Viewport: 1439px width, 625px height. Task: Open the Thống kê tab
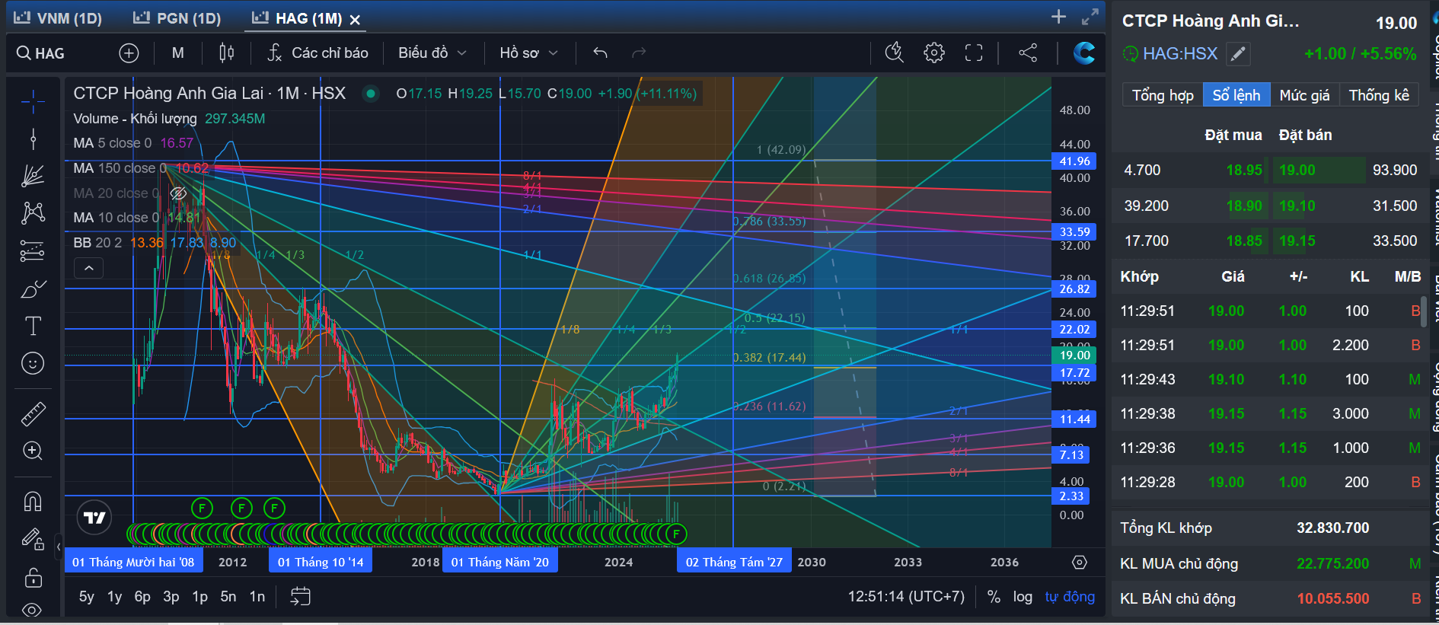pos(1380,95)
